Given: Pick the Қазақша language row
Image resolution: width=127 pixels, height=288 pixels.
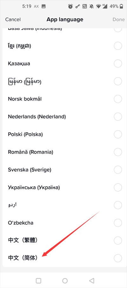Looking at the screenshot, I should (63, 63).
